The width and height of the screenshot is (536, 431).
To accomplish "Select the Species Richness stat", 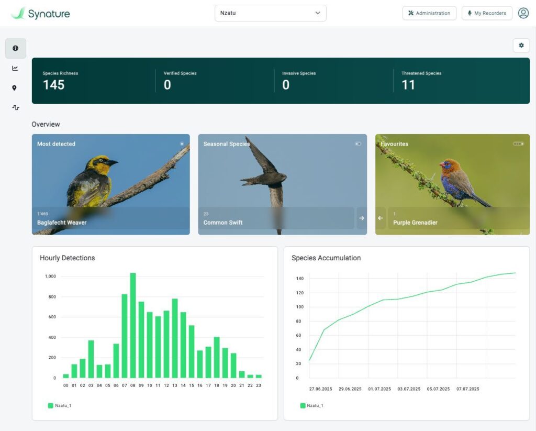I will tap(60, 81).
